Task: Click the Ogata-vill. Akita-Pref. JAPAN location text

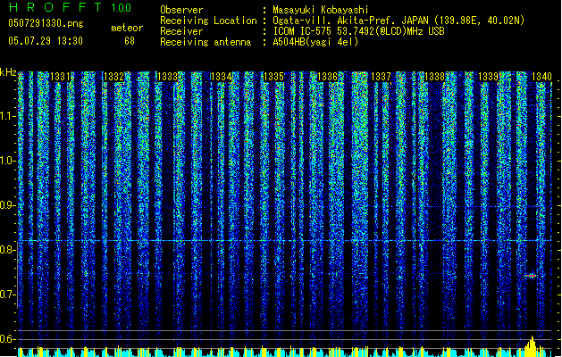Action: [398, 21]
